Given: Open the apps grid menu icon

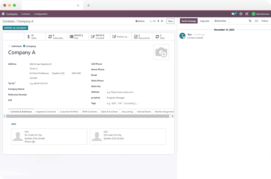Looking at the screenshot, I should [3, 14].
